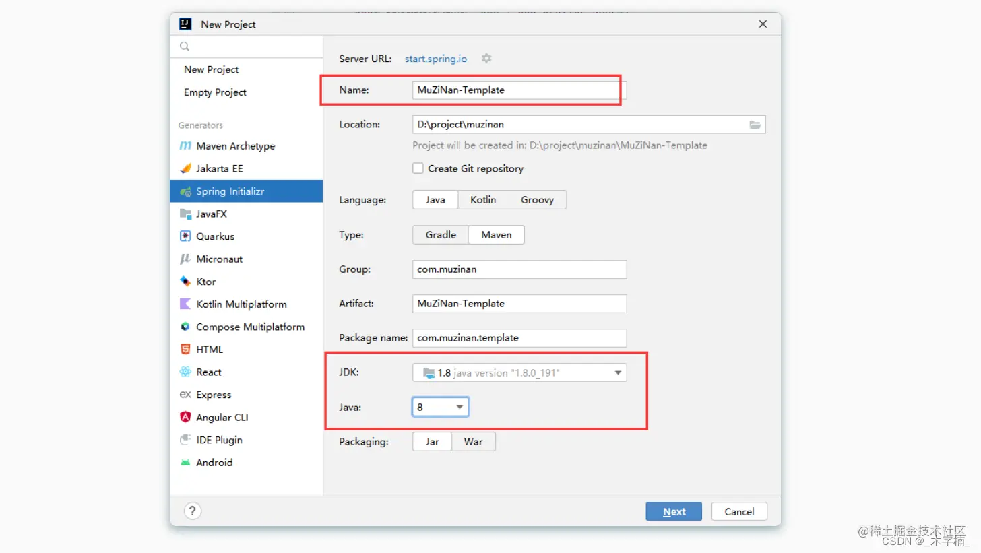This screenshot has height=553, width=981.
Task: Choose the Jakarta EE generator icon
Action: click(x=185, y=168)
